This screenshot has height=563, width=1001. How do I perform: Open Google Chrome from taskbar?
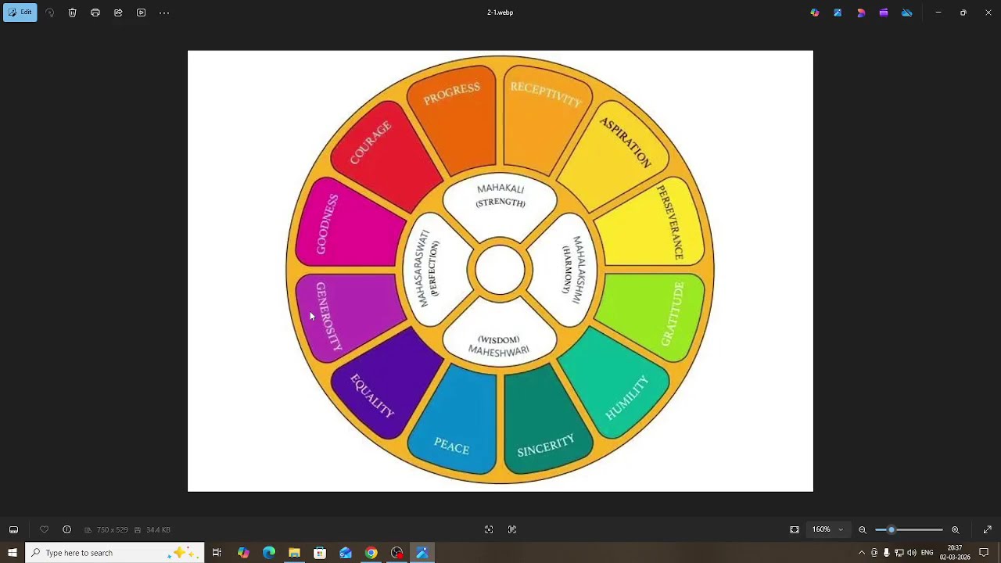click(x=371, y=553)
